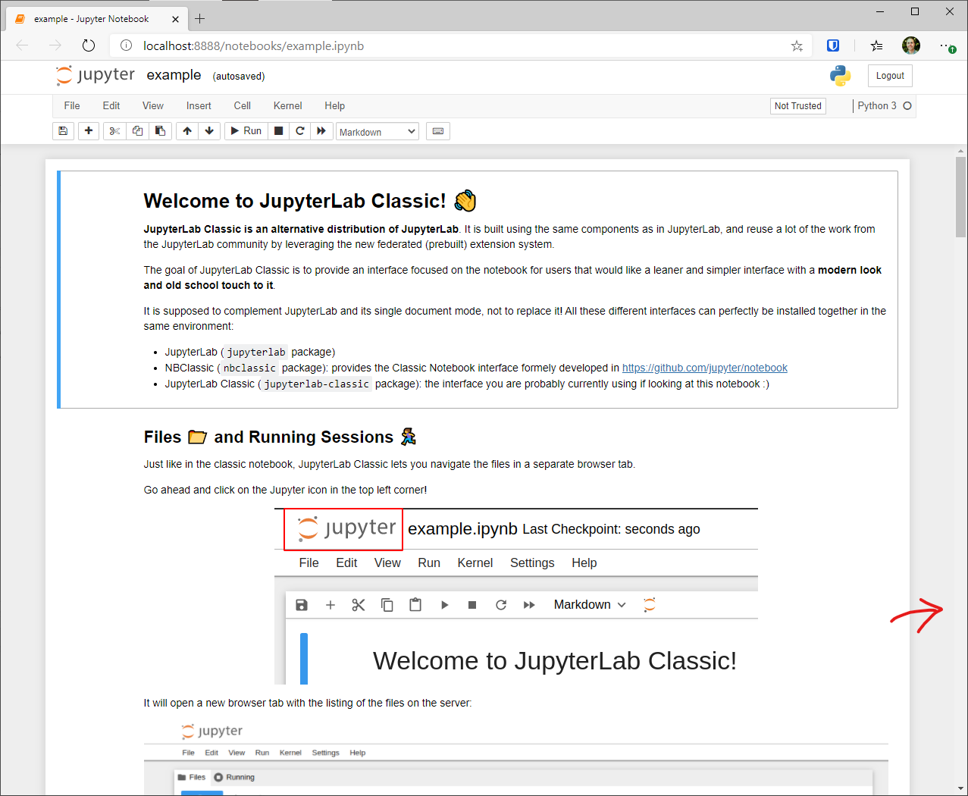Insert cell below with plus icon

[x=89, y=131]
